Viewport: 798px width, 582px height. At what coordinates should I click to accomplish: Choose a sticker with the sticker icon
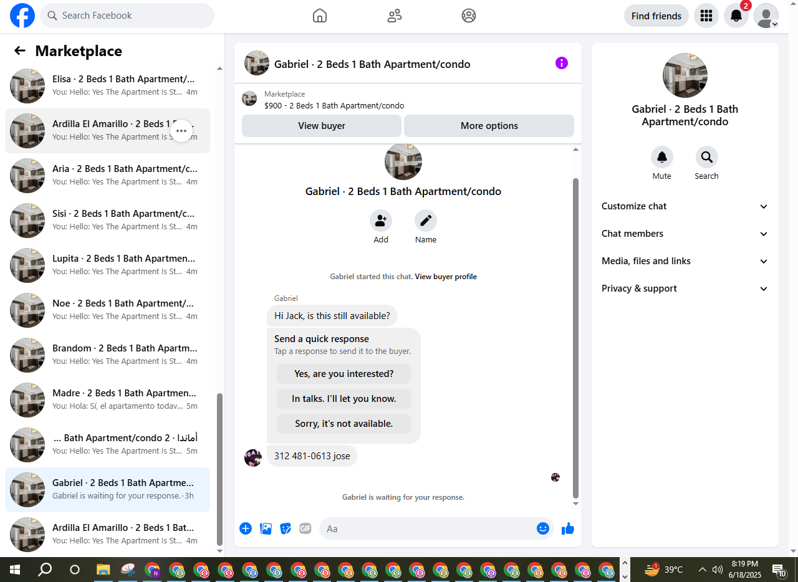click(286, 528)
